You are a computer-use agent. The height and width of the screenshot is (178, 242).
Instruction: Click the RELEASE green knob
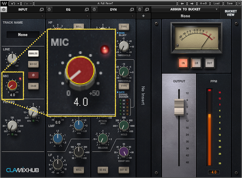103,139
